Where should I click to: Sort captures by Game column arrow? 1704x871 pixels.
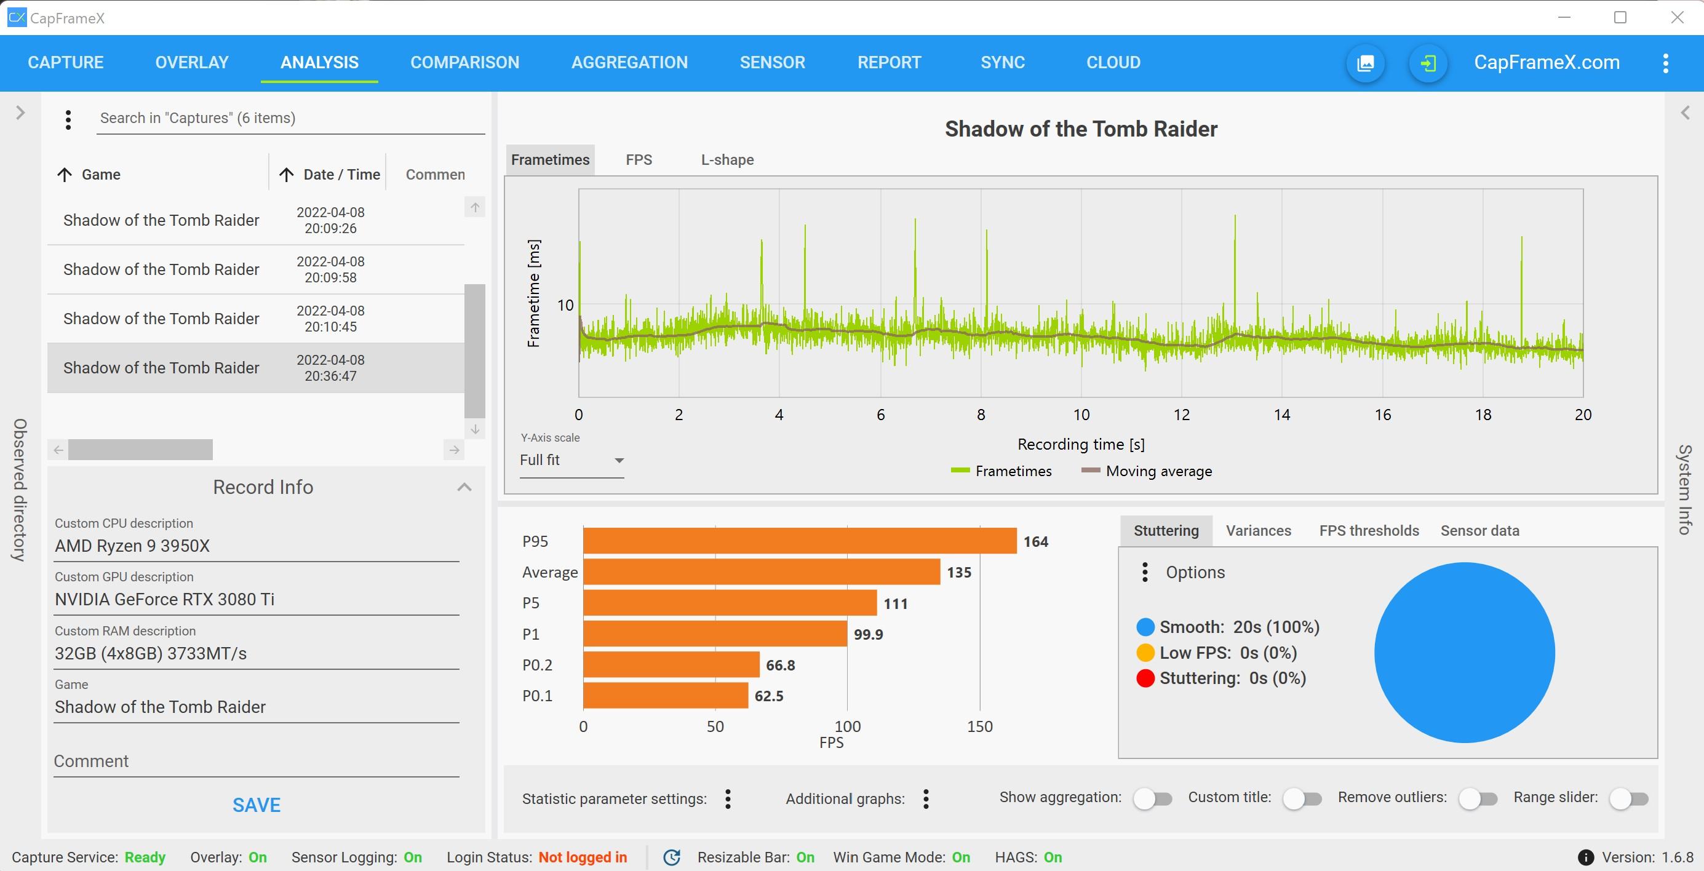pos(64,175)
